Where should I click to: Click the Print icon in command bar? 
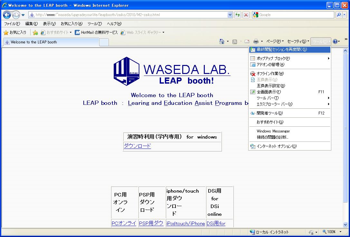point(256,41)
